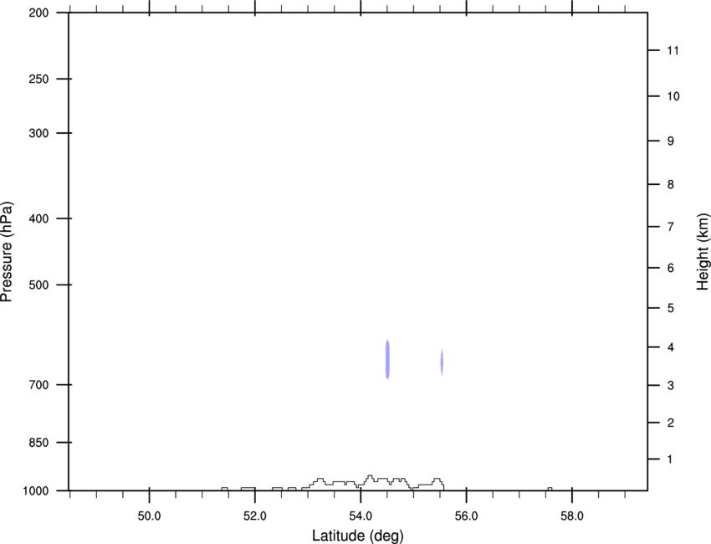
Task: Click the 7 km height label
Action: 671,227
